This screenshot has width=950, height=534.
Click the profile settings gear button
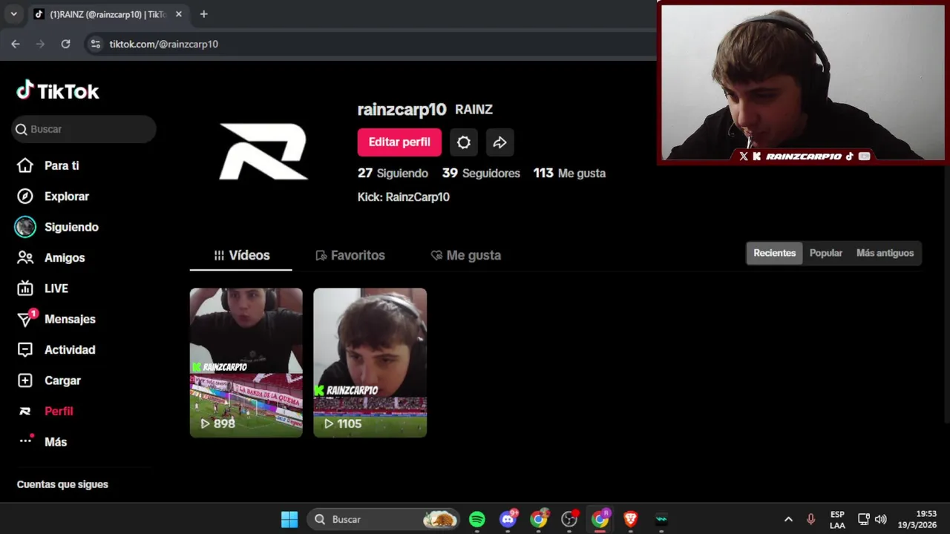(x=464, y=142)
